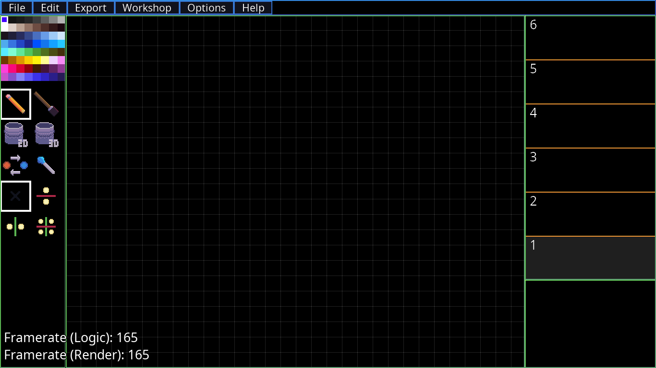
Task: Select layer 6 in the layer list
Action: (590, 38)
